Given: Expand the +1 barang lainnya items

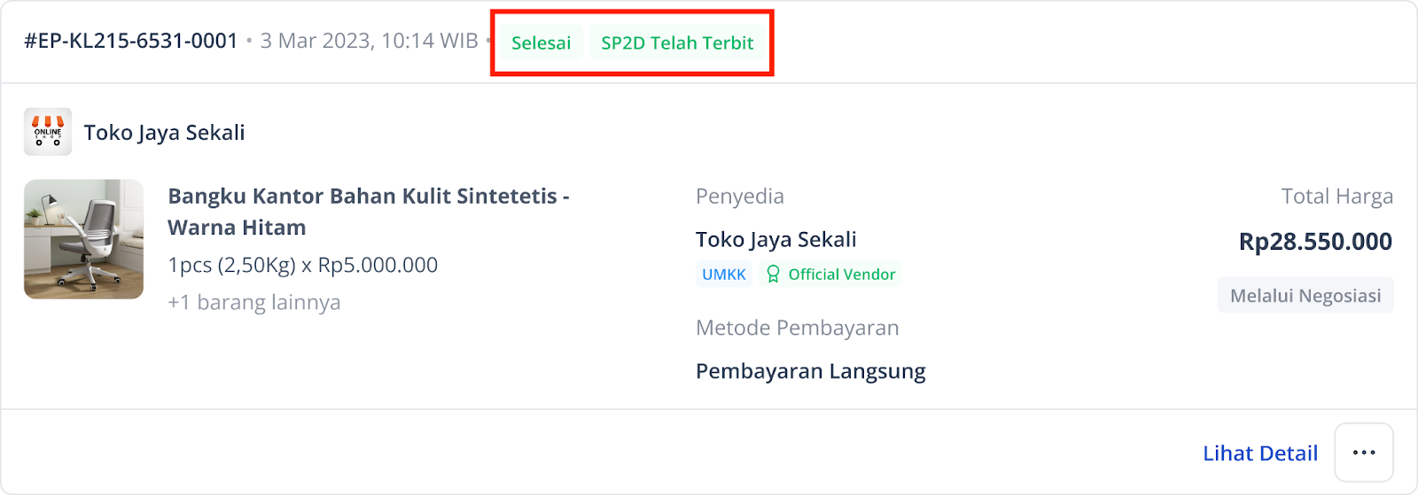Looking at the screenshot, I should 254,303.
